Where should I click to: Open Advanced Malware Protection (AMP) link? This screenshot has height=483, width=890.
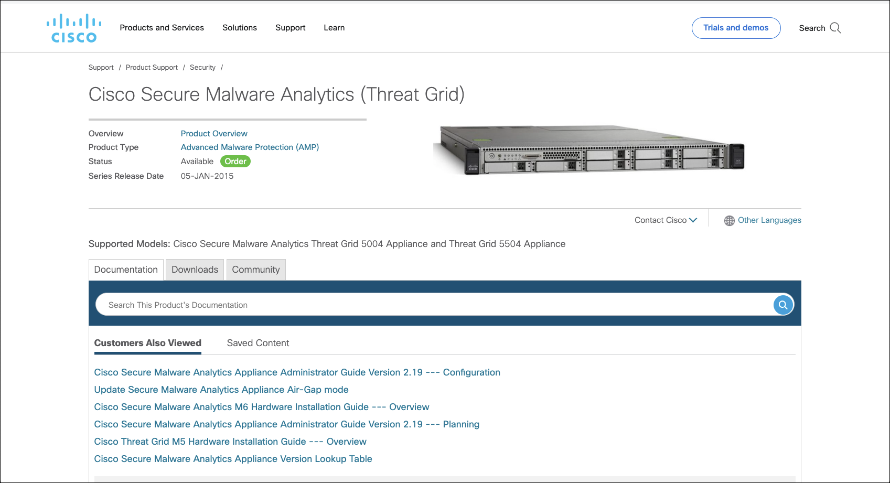pyautogui.click(x=250, y=147)
